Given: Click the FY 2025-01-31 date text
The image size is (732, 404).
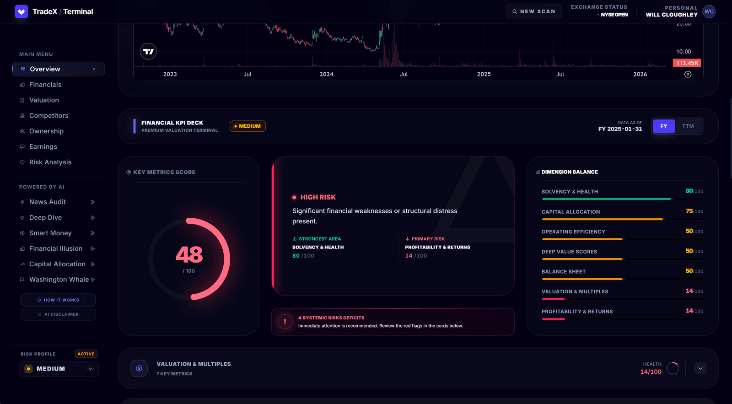Looking at the screenshot, I should (620, 129).
